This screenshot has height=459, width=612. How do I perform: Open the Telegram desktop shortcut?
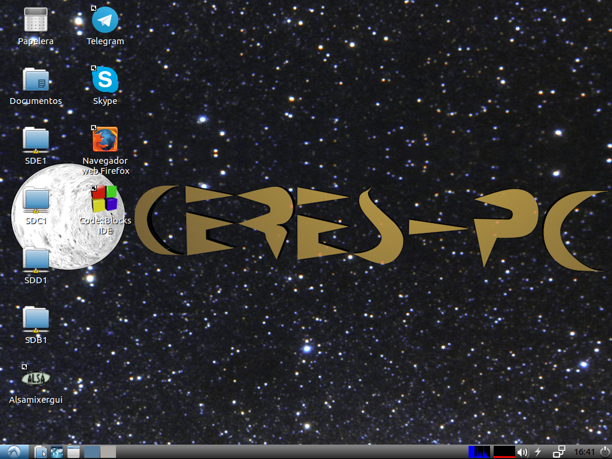pos(105,20)
